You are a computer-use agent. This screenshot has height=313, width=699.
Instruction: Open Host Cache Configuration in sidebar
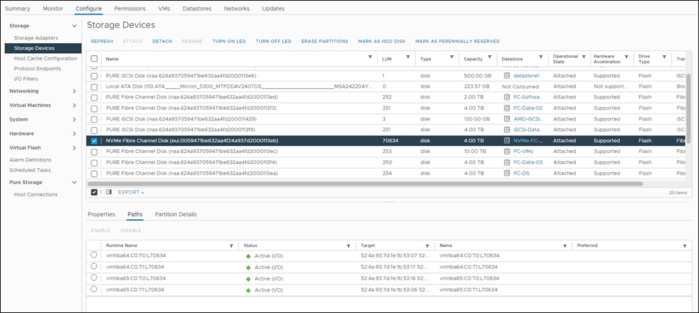pos(45,58)
